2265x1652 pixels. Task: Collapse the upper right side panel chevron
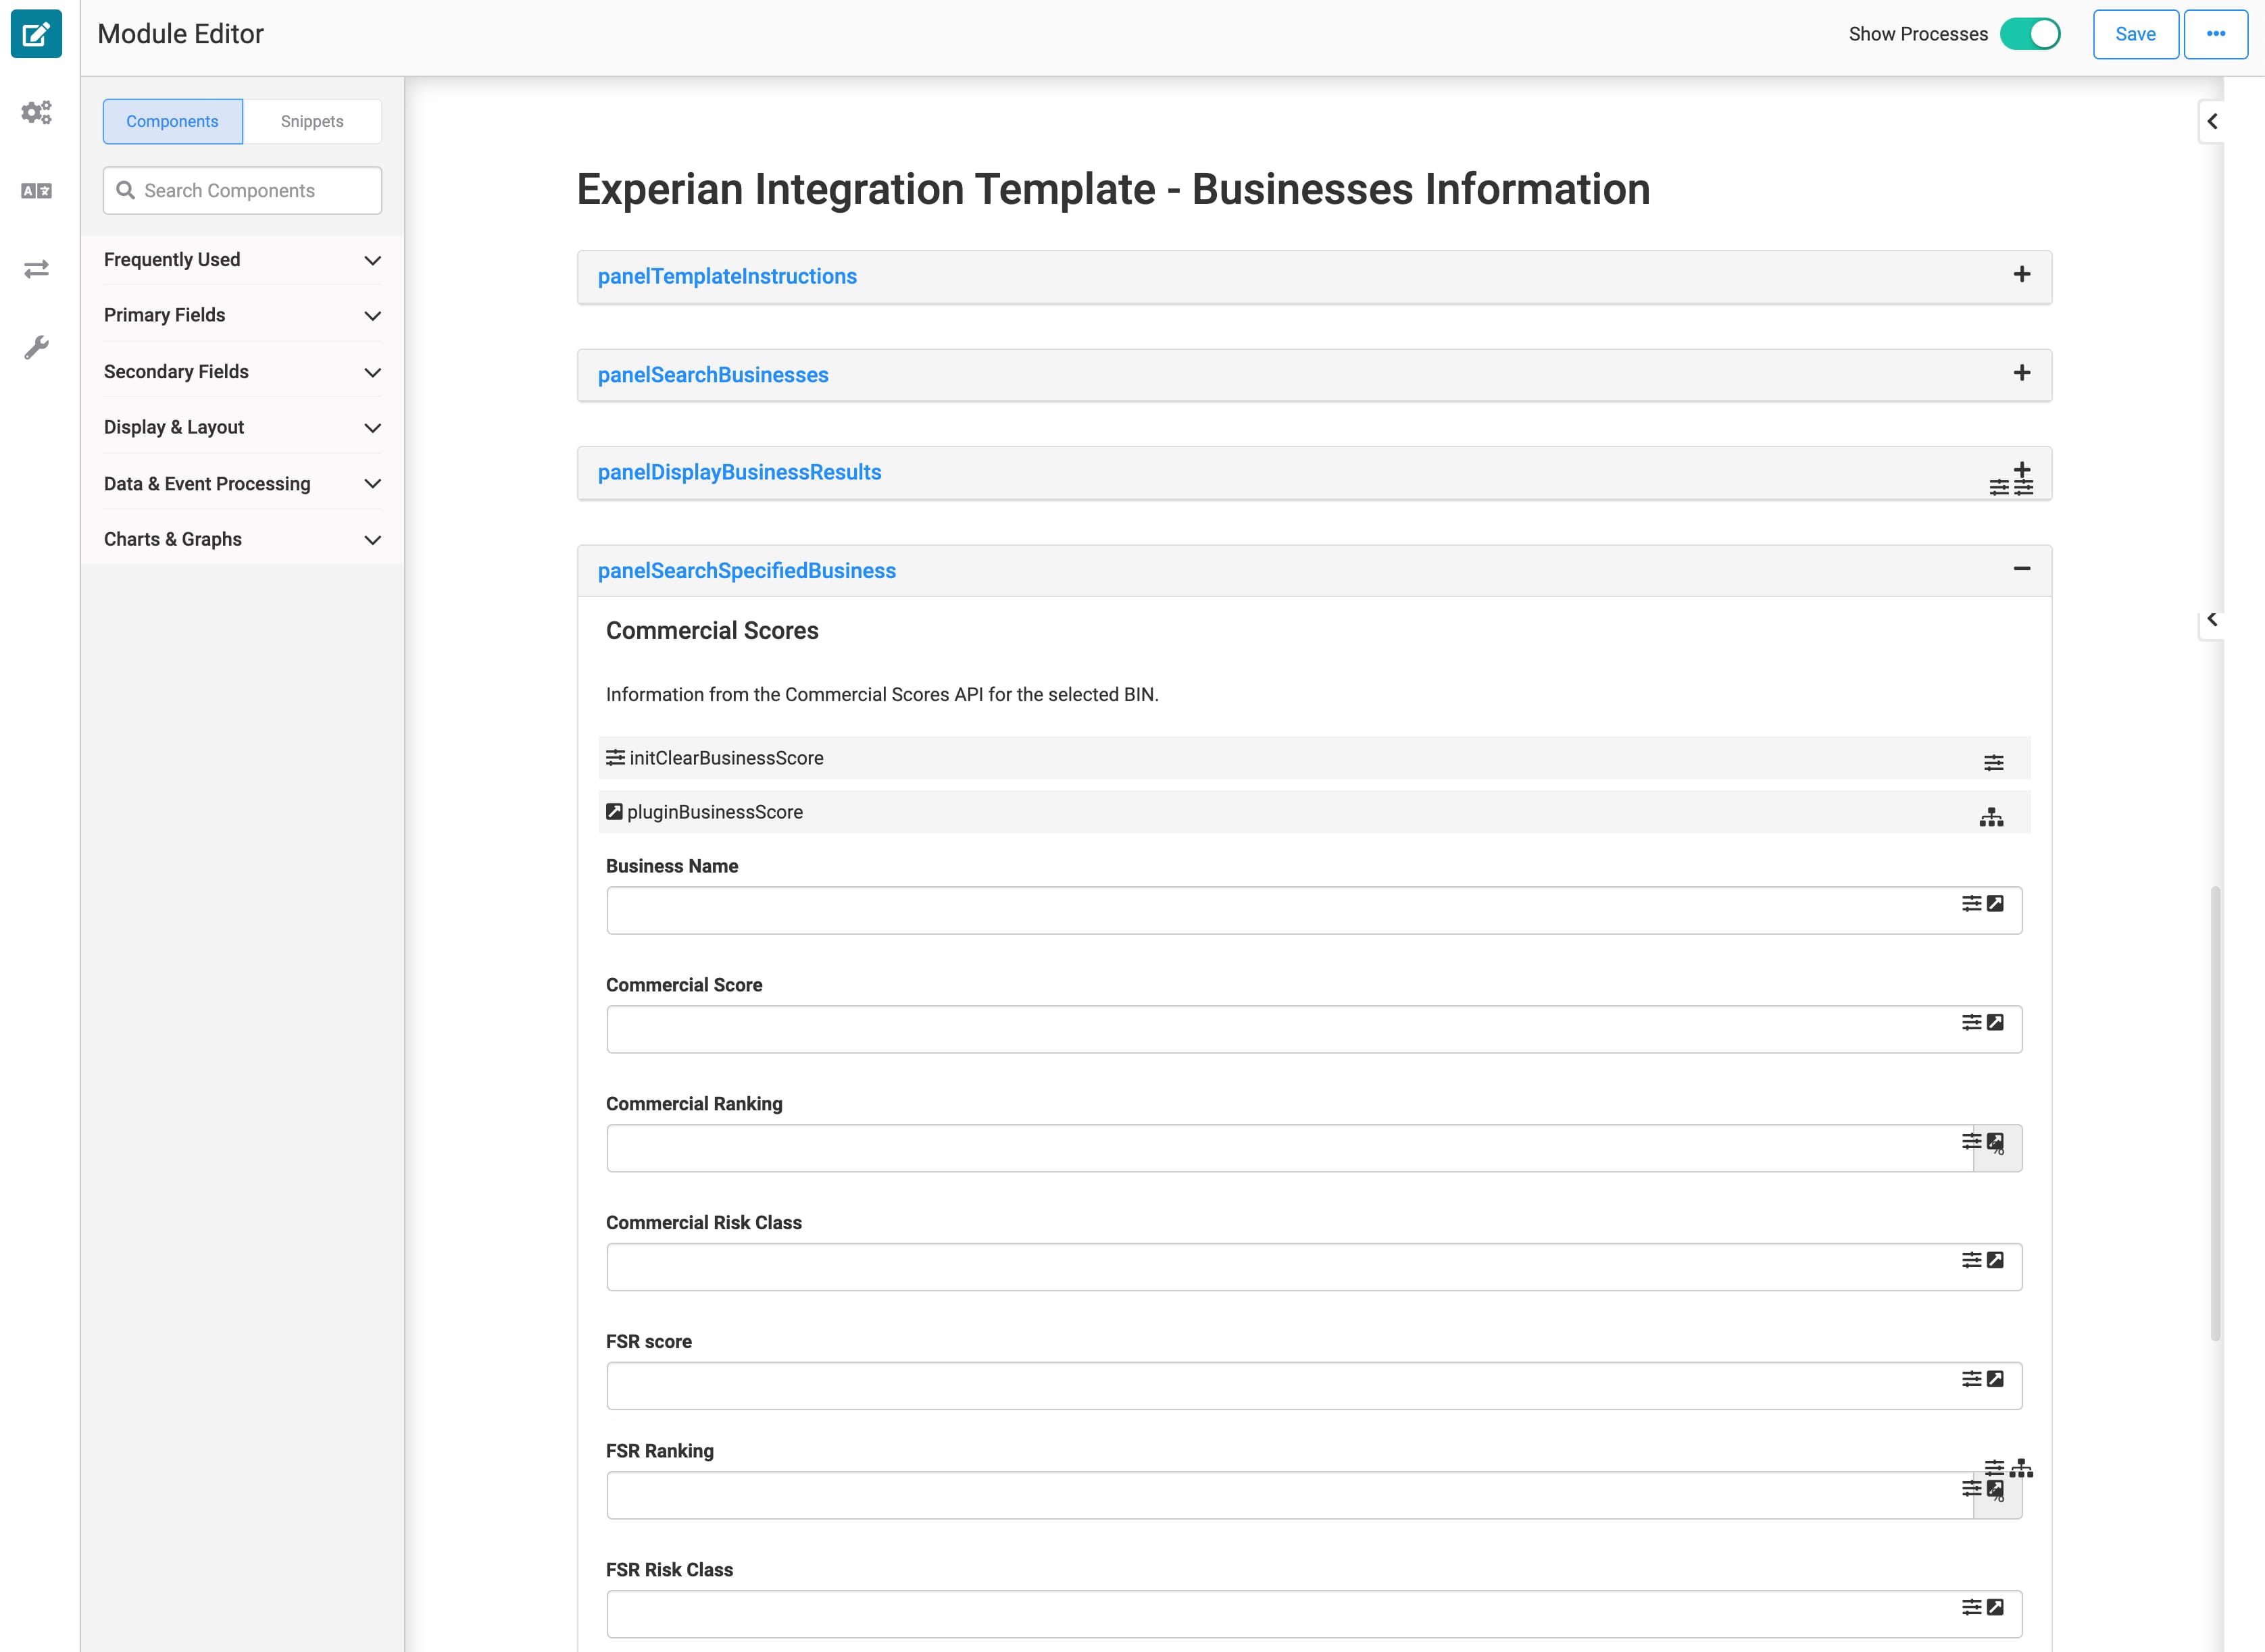click(x=2211, y=121)
